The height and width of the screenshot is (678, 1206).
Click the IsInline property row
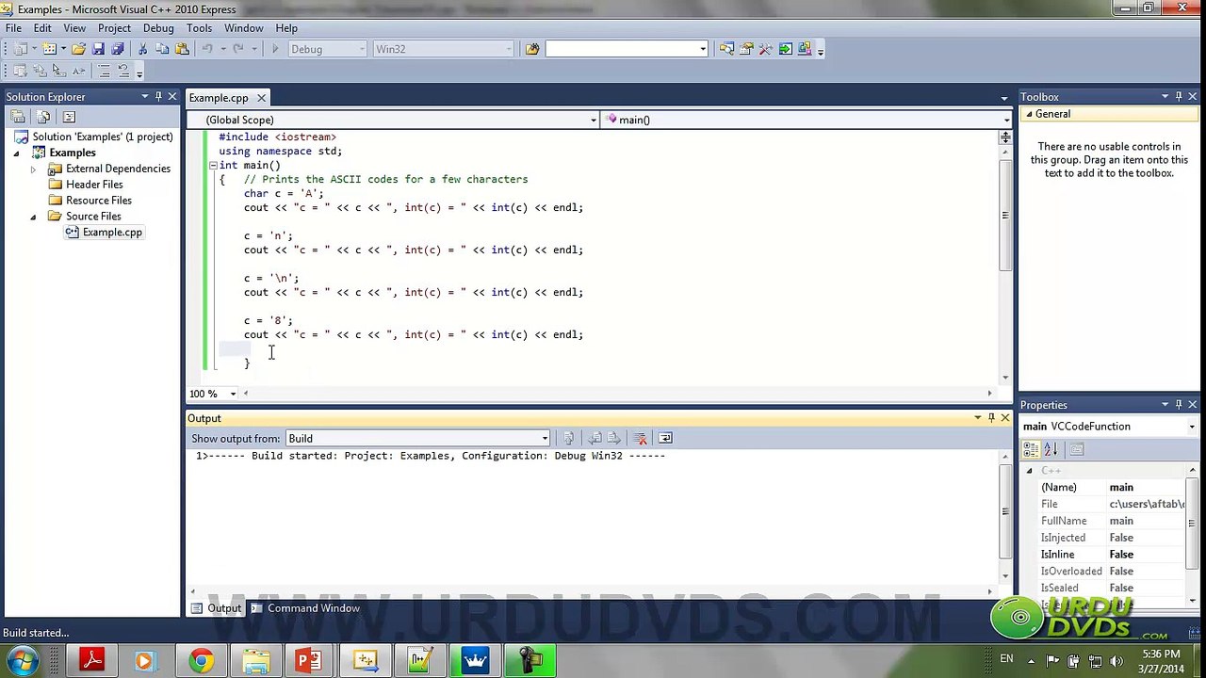click(x=1109, y=555)
